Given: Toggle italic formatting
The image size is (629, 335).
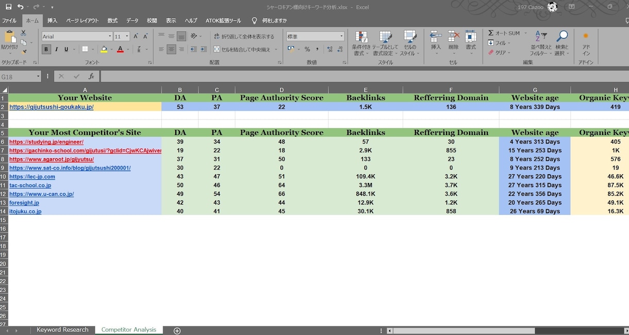Looking at the screenshot, I should (x=56, y=49).
